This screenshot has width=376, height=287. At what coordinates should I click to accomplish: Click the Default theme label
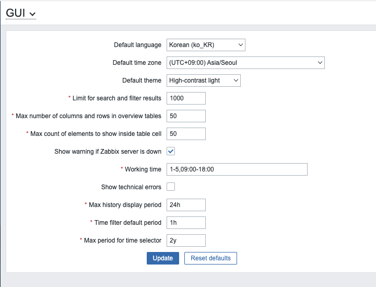(x=142, y=81)
